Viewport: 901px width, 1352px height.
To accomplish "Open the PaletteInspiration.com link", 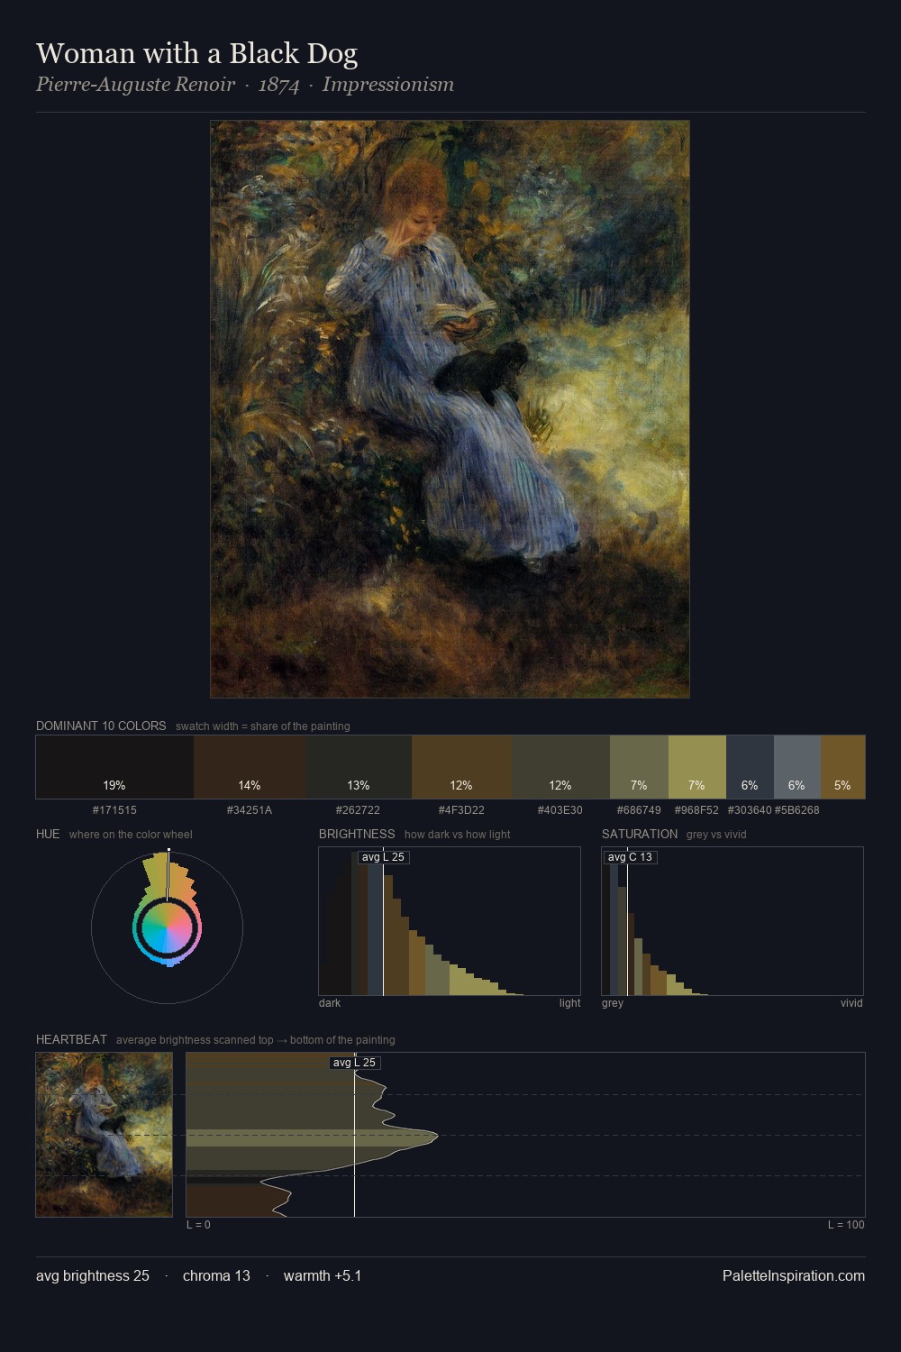I will point(794,1276).
